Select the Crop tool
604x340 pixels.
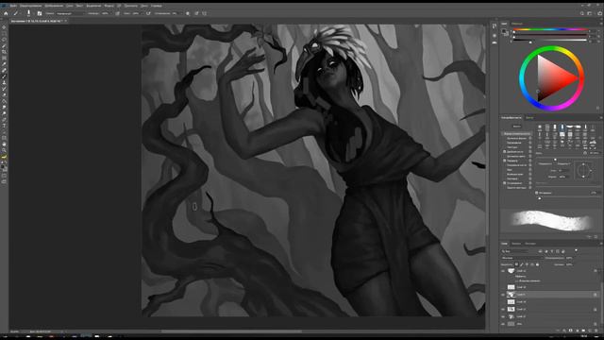pyautogui.click(x=4, y=52)
